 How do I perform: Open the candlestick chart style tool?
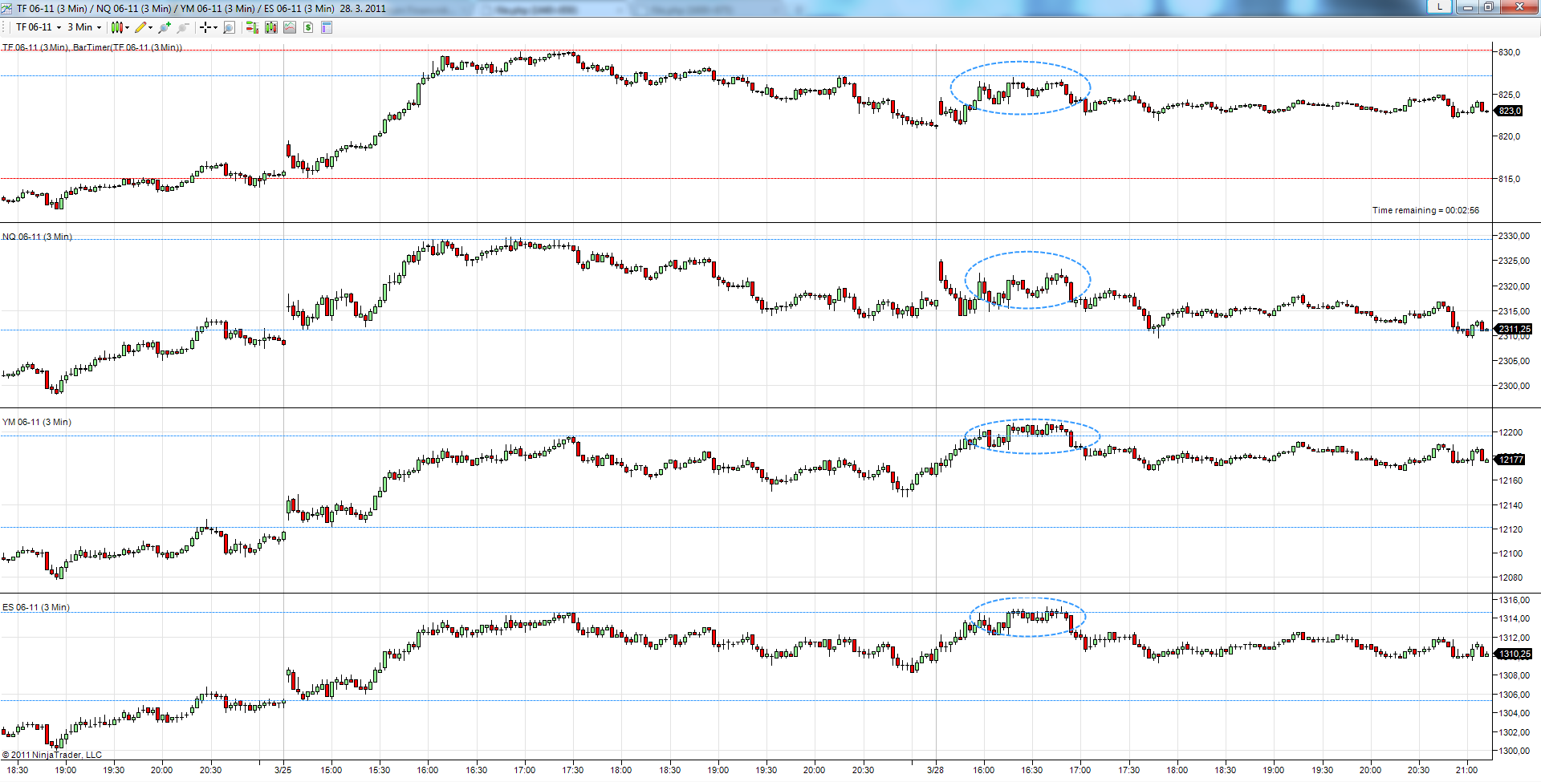pos(117,27)
